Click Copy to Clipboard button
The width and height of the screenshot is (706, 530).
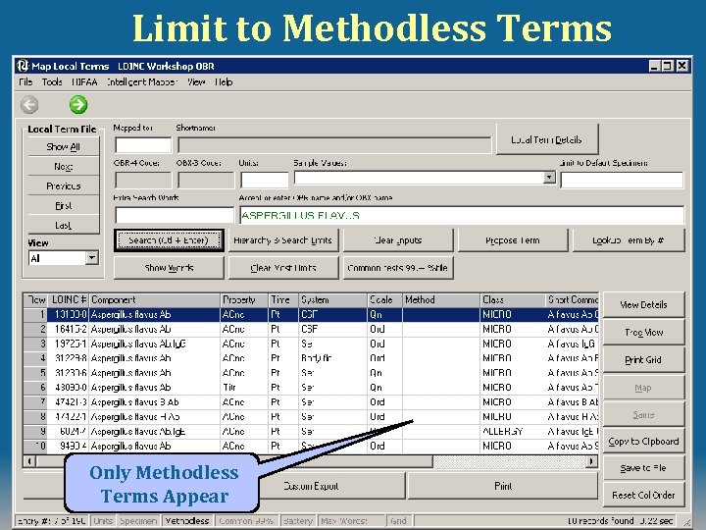tap(643, 442)
